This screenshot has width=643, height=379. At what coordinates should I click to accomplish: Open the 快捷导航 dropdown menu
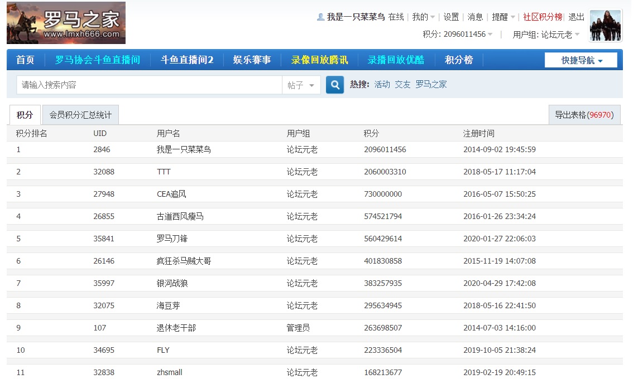(581, 60)
